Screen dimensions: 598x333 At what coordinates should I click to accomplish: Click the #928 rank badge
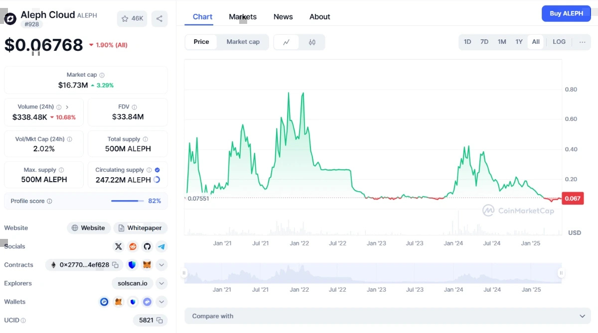pyautogui.click(x=31, y=24)
